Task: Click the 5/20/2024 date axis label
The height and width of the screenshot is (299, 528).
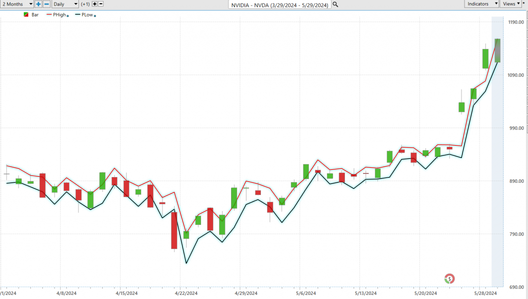Action: [x=425, y=293]
